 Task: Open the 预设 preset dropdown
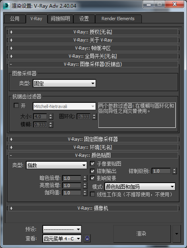62,229
